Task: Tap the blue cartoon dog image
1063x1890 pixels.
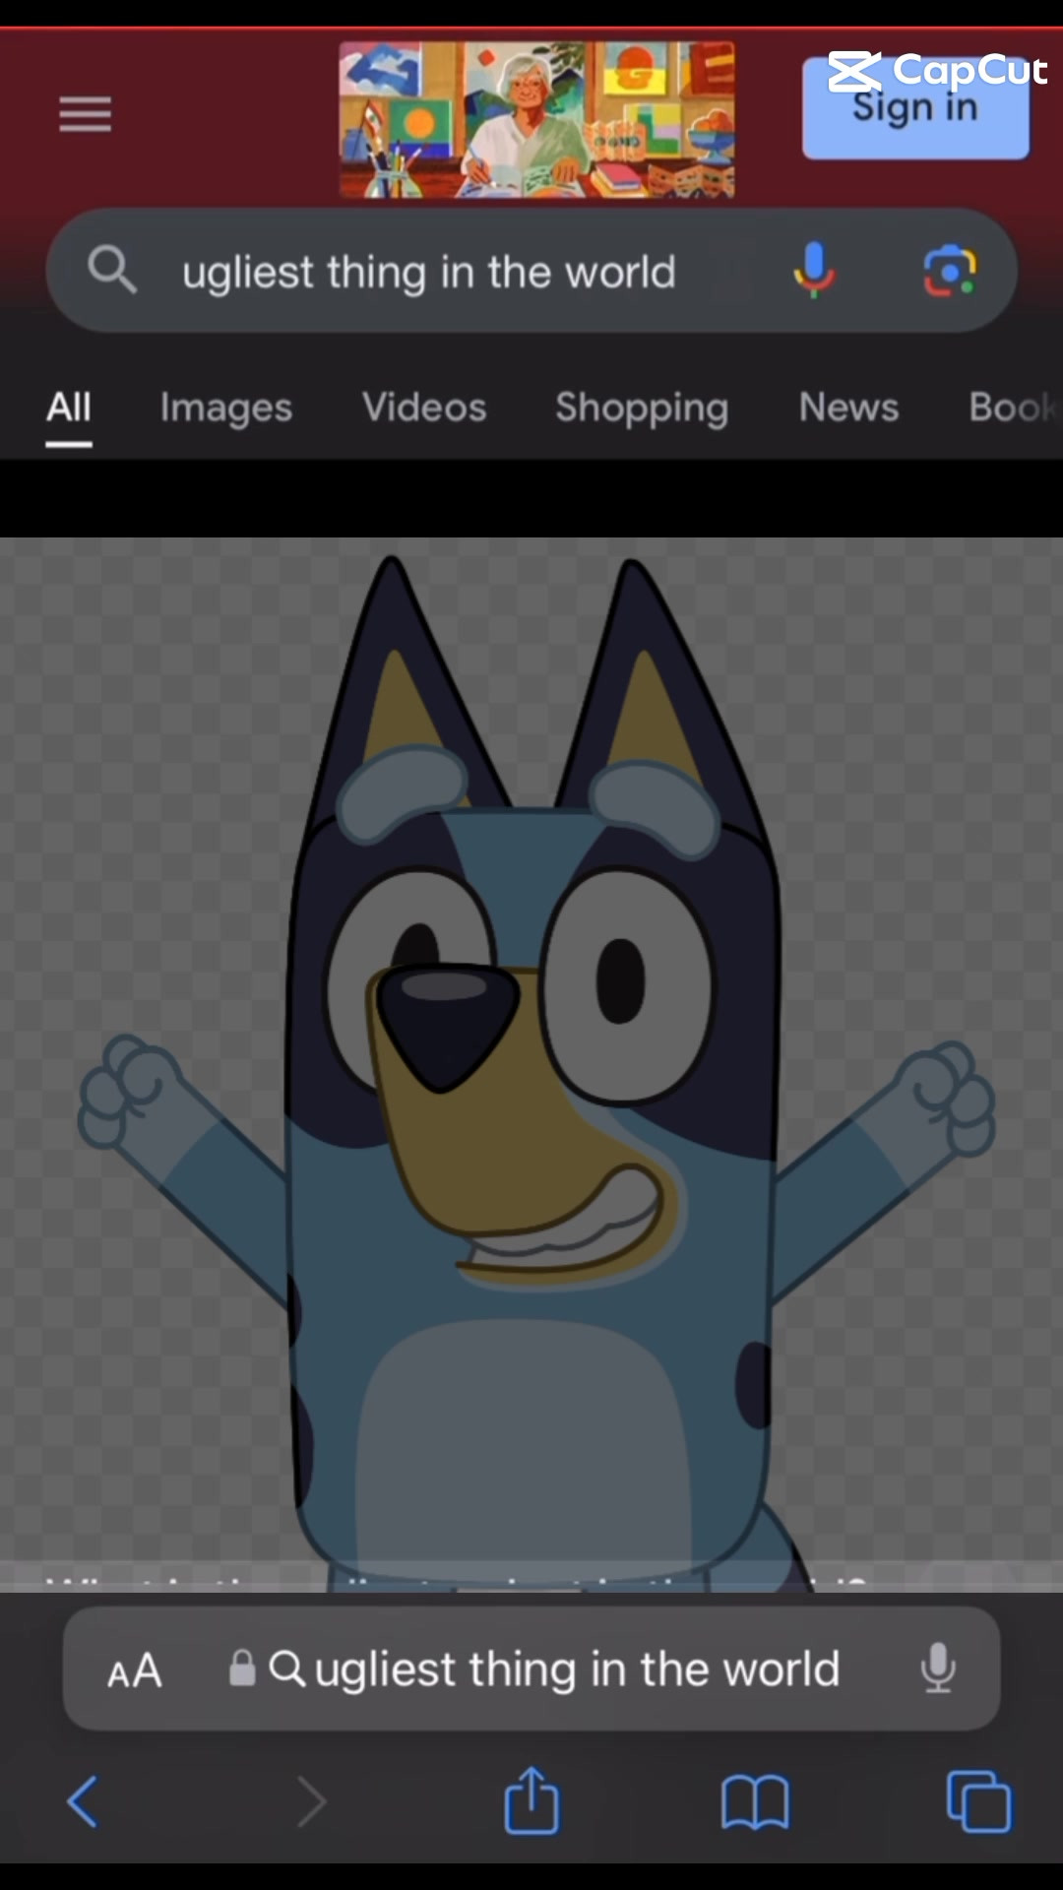Action: [532, 1063]
